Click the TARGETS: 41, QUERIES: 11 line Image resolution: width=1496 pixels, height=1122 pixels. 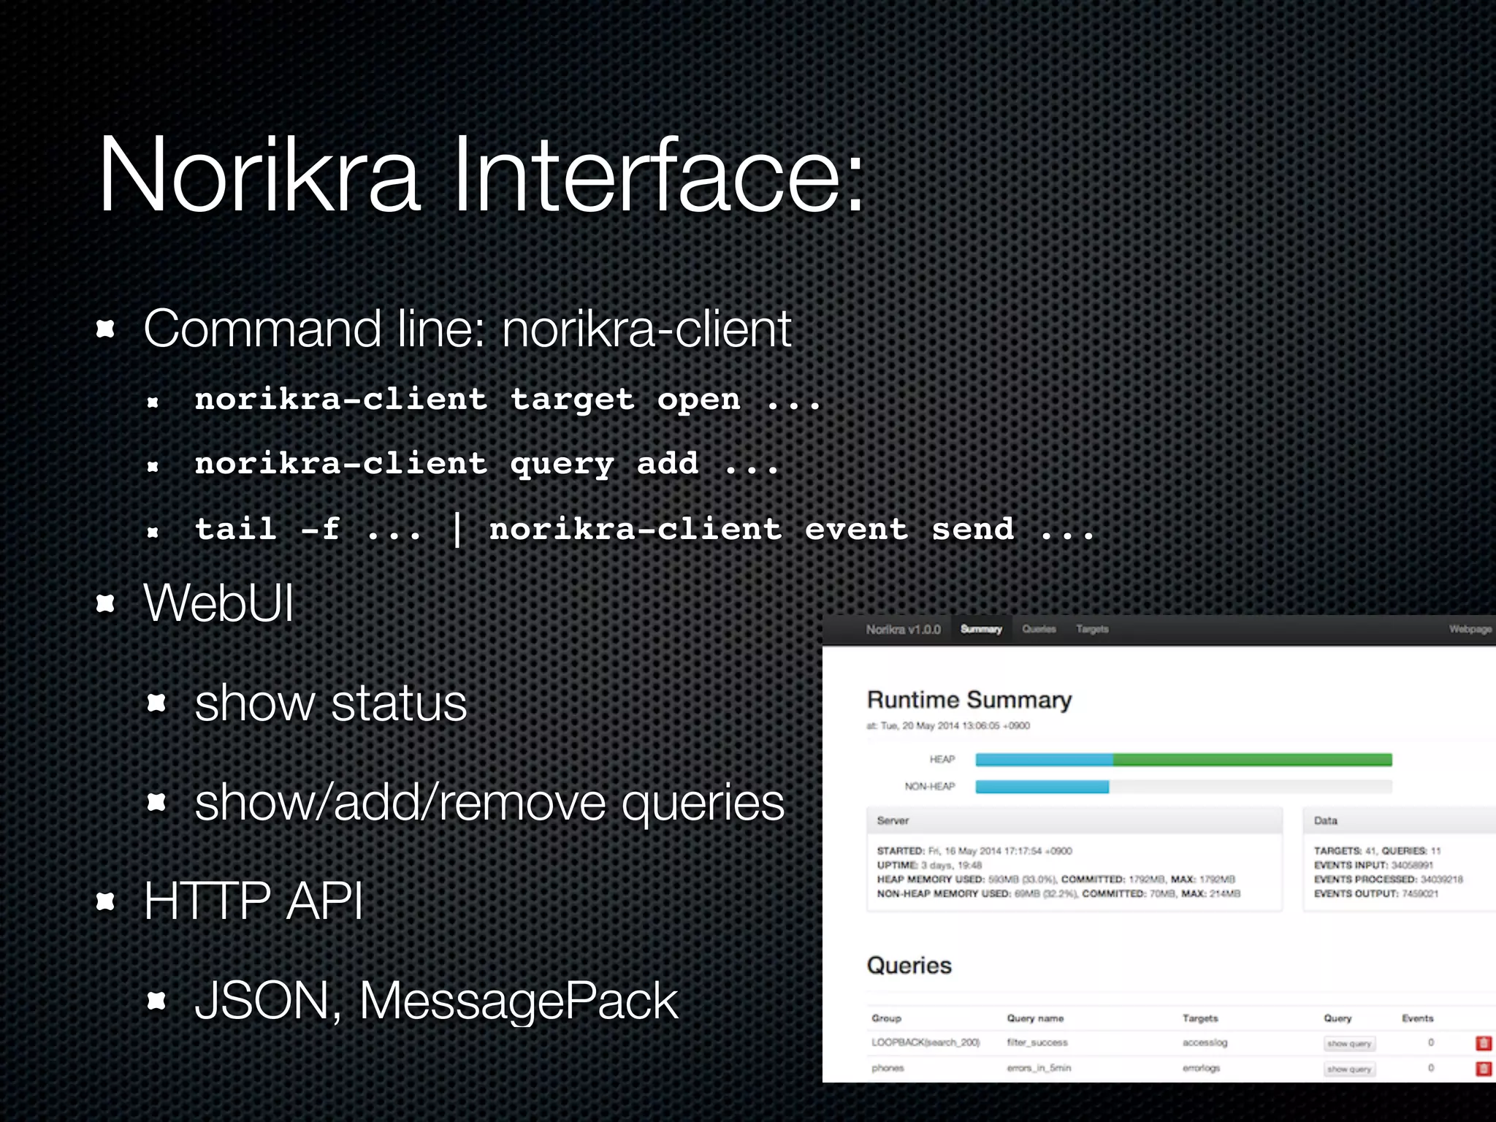1377,851
